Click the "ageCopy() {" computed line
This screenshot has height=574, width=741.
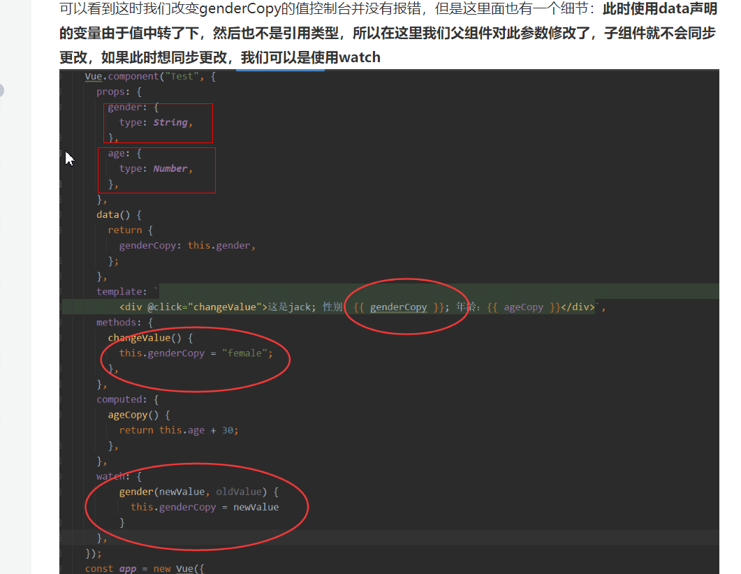139,415
